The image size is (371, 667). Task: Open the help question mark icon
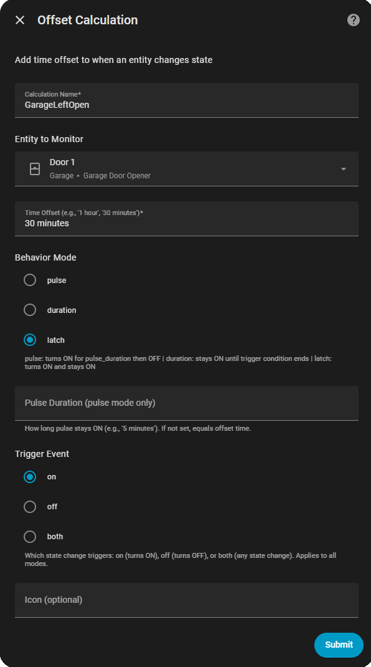pos(353,20)
